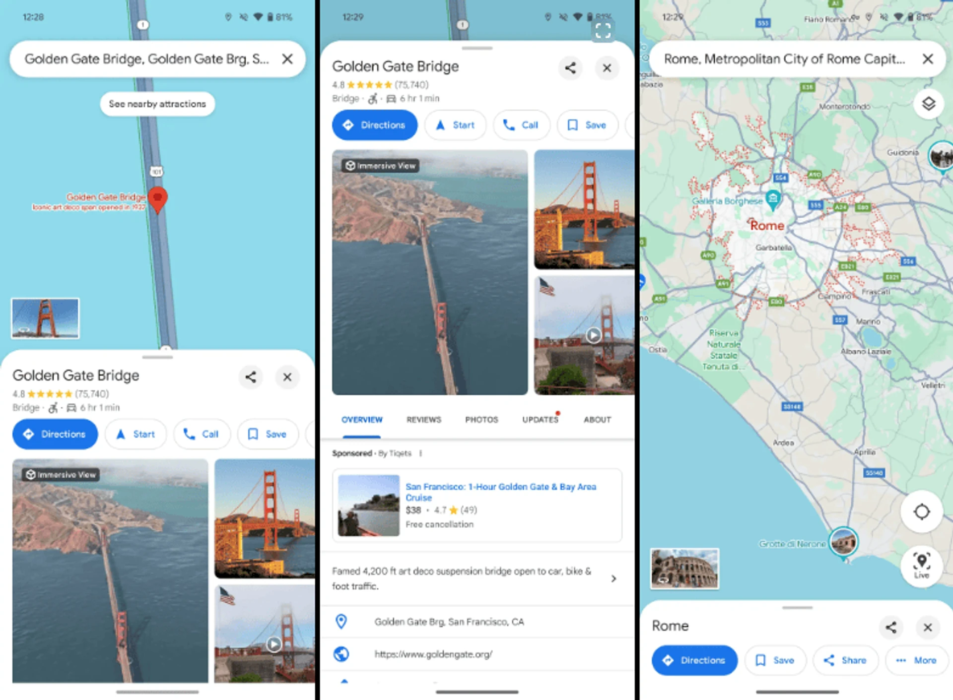Open More options in Rome card
953x700 pixels.
(916, 660)
